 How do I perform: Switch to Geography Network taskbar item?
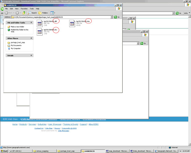(x=166, y=151)
